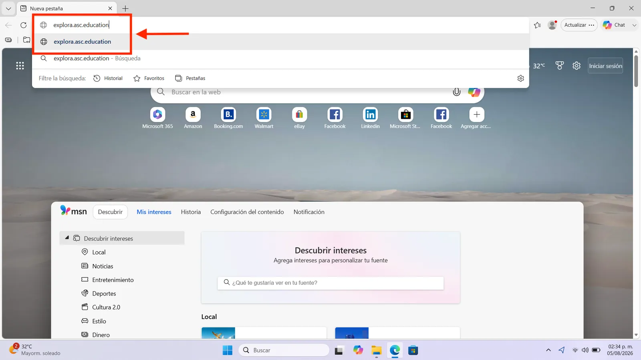Viewport: 641px width, 360px height.
Task: Open the apps grid launcher
Action: coord(20,66)
